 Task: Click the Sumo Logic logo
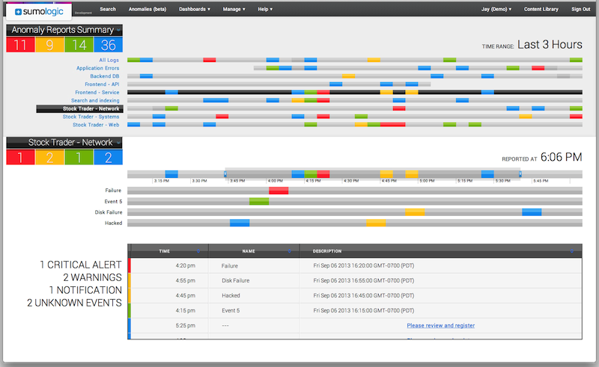39,11
